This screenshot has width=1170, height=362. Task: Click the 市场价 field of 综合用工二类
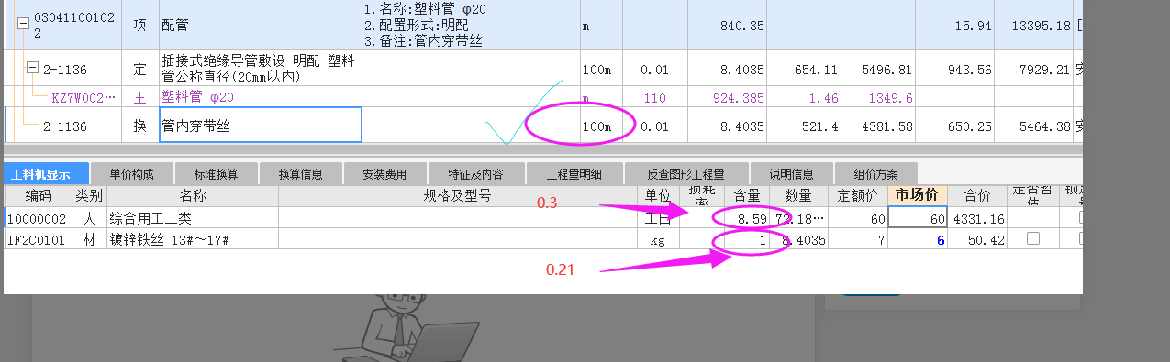[x=918, y=218]
